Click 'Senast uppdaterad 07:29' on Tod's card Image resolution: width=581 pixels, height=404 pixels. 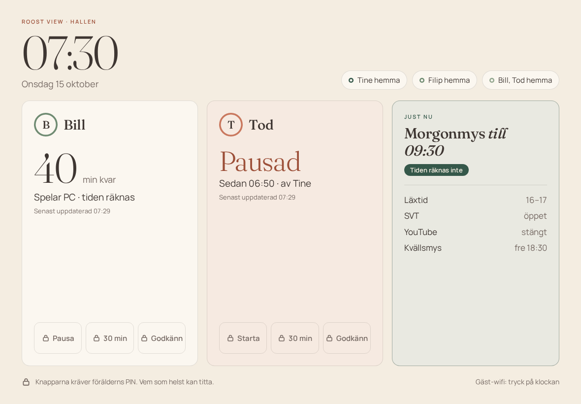257,198
